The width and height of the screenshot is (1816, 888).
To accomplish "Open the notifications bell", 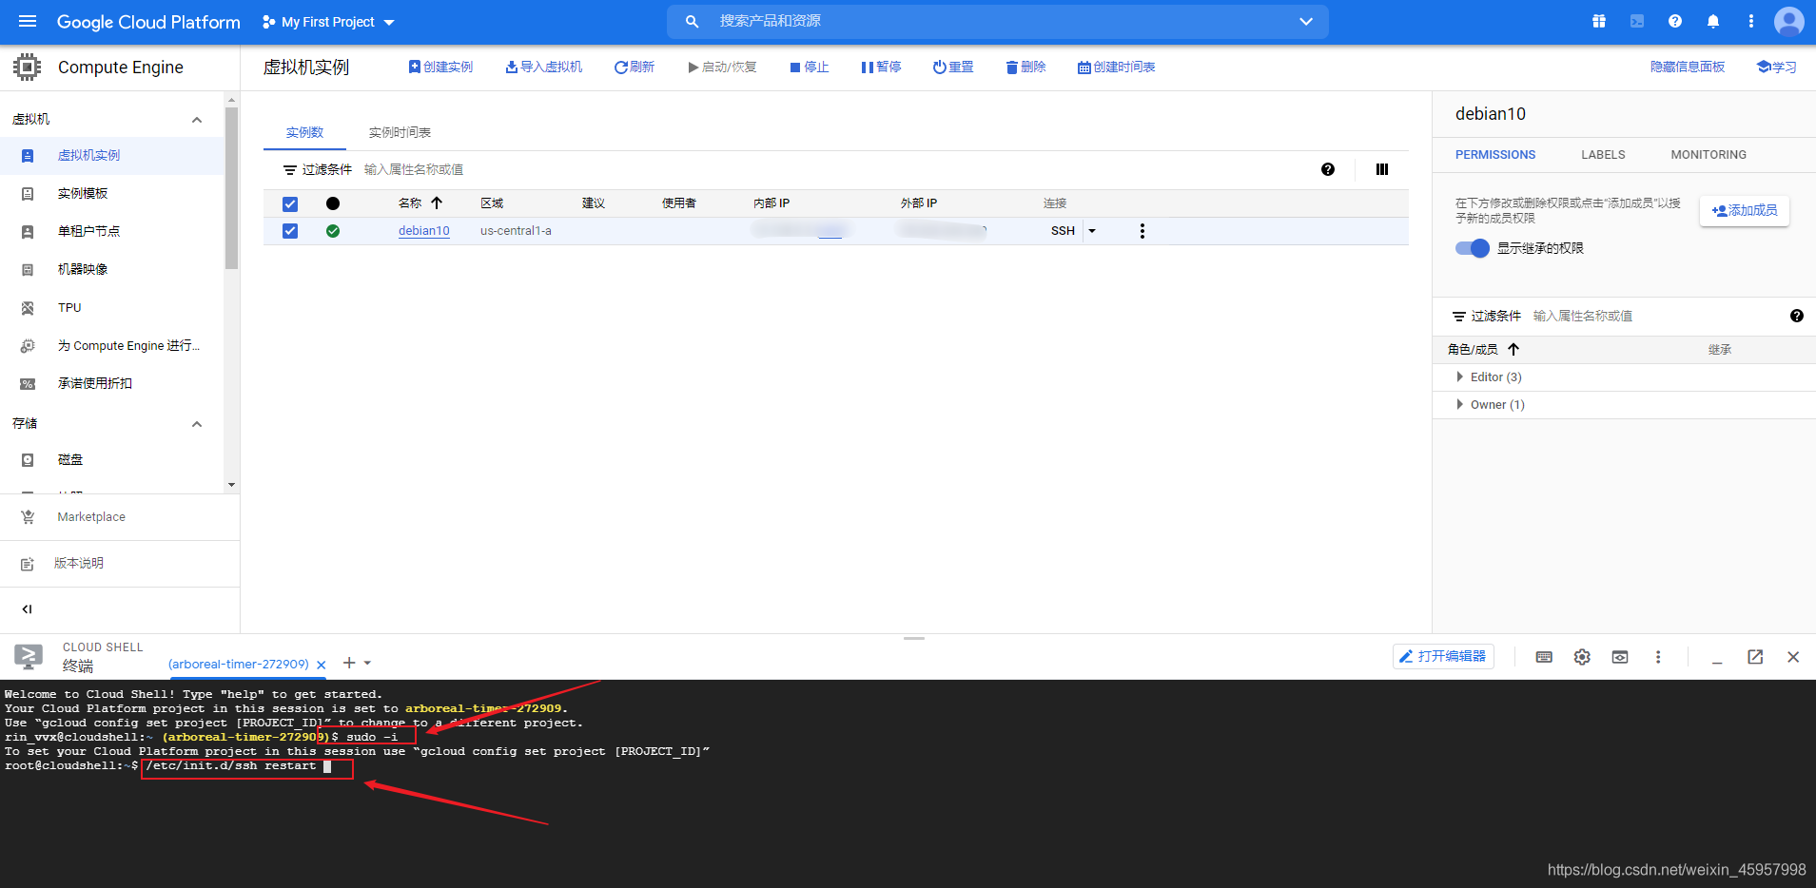I will point(1713,21).
